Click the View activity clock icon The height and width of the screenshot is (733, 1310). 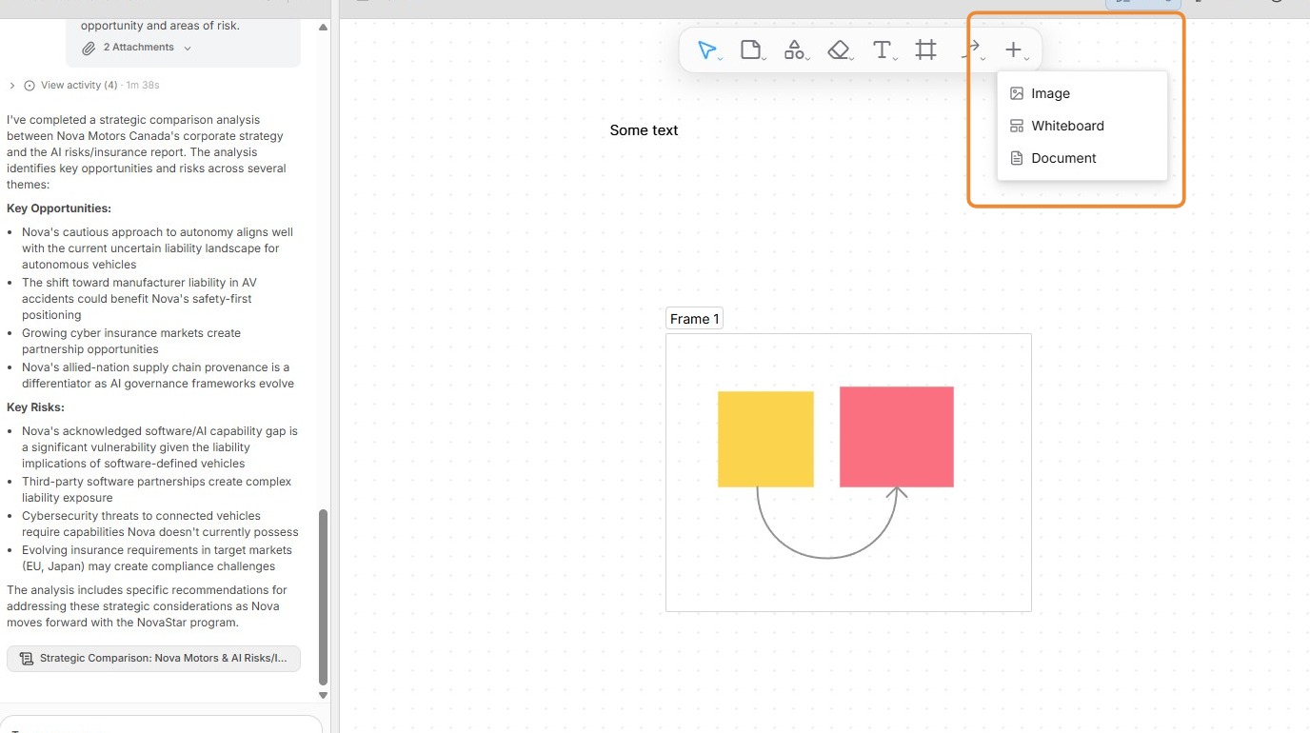30,86
